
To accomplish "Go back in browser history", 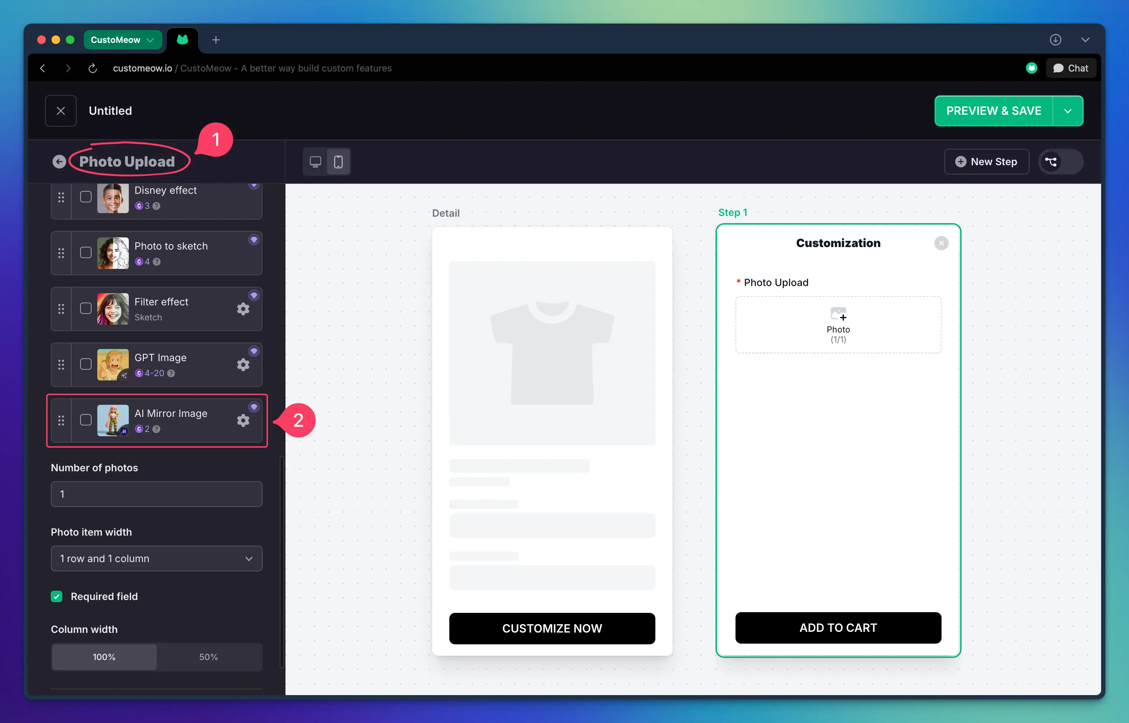I will pyautogui.click(x=43, y=69).
